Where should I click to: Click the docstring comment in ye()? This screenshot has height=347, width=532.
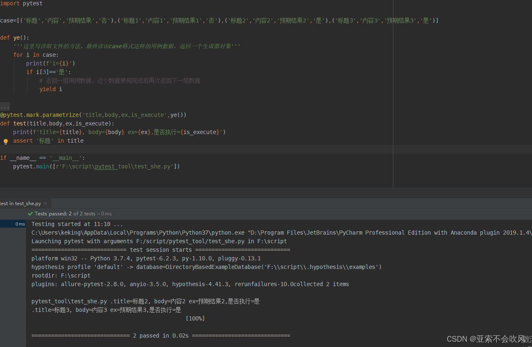[127, 46]
